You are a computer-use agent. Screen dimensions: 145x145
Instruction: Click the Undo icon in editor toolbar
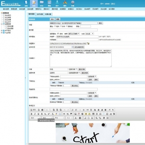64,110
